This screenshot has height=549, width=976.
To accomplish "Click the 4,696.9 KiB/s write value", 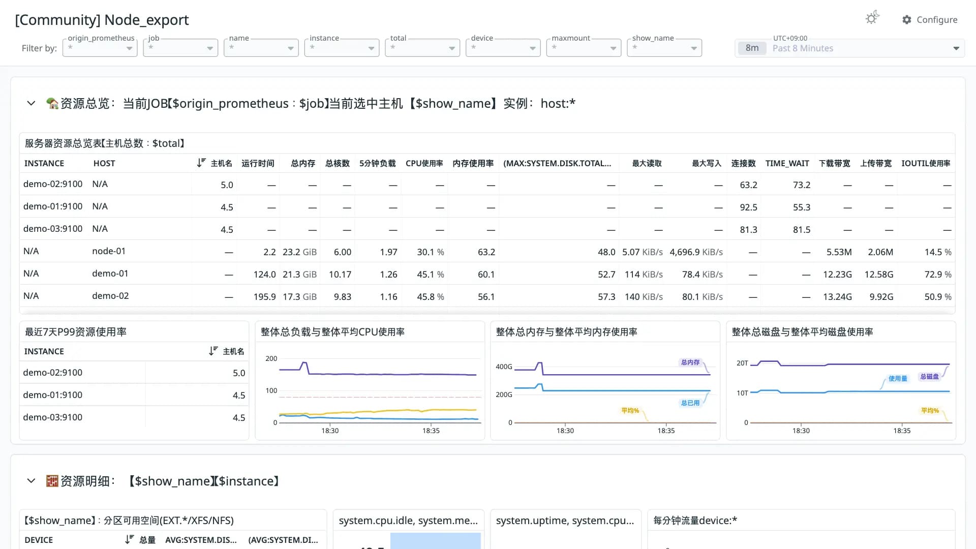I will (696, 252).
